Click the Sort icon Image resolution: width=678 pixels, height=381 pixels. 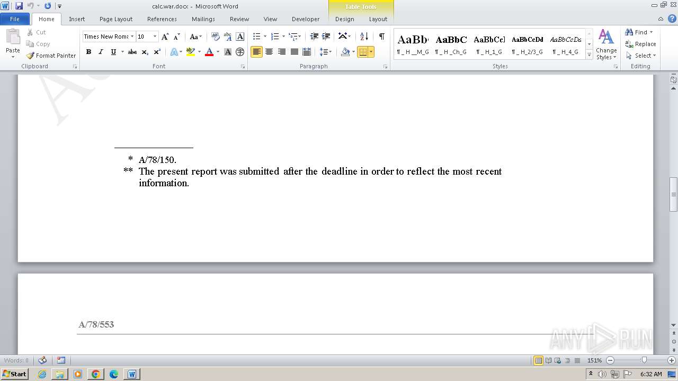[364, 37]
